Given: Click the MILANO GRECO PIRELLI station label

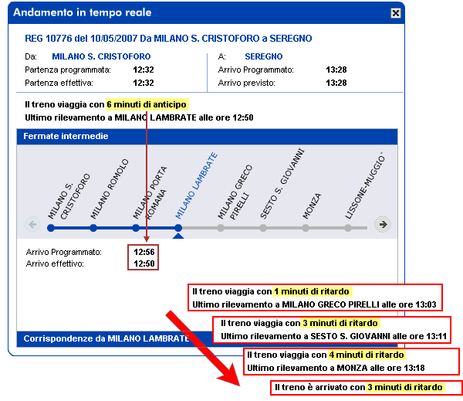Looking at the screenshot, I should point(235,192).
